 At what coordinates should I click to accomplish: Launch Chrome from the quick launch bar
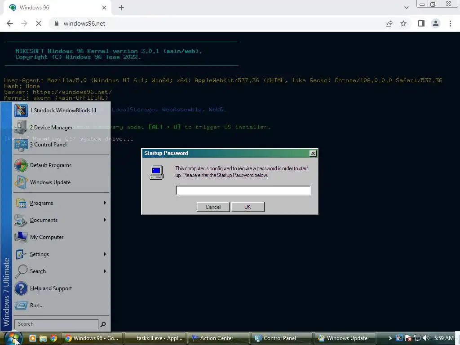point(53,338)
